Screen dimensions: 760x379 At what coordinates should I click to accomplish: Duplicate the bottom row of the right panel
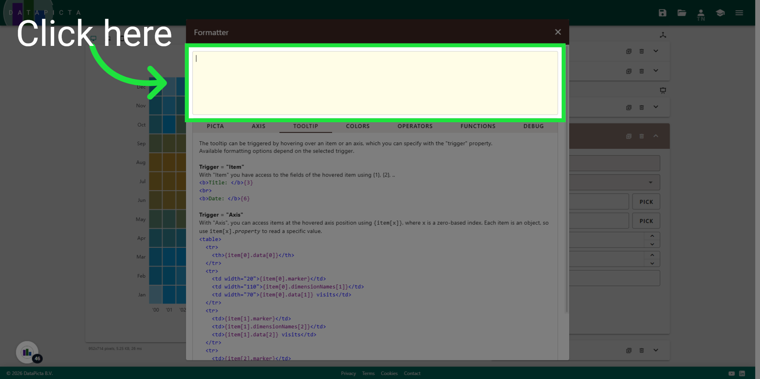tap(629, 351)
